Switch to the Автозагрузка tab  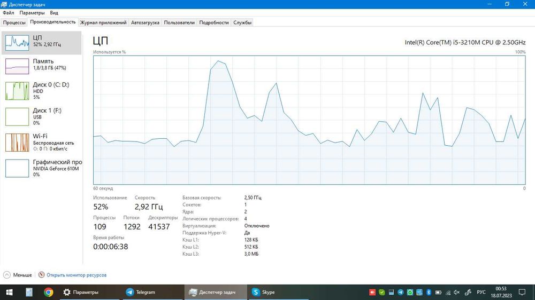145,22
